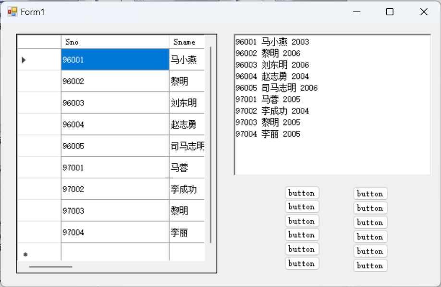Select grid Sno cell 97002

[x=115, y=189]
